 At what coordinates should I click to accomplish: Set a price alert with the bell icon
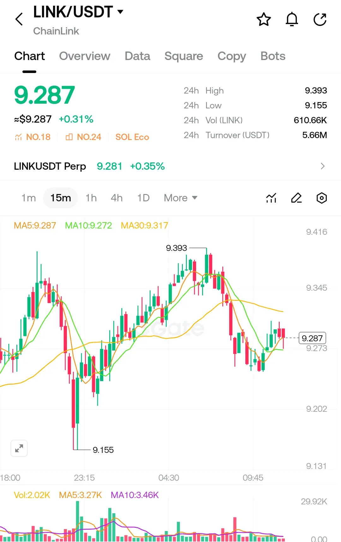pos(292,19)
